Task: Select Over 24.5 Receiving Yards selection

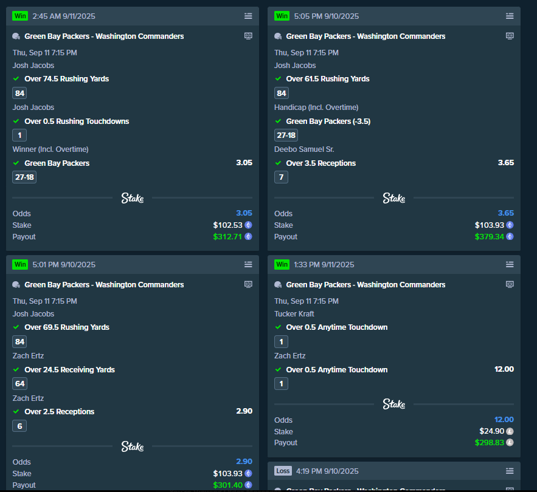Action: tap(69, 369)
